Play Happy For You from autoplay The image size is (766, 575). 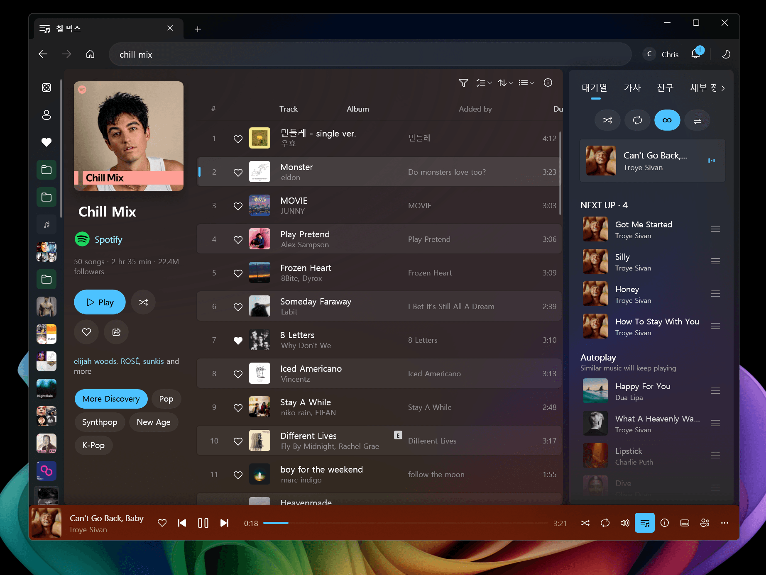pos(652,391)
